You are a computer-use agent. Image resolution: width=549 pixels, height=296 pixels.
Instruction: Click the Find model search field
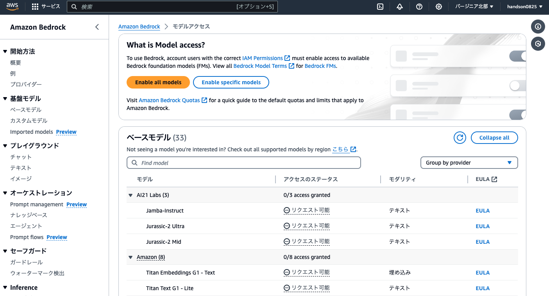coord(244,163)
